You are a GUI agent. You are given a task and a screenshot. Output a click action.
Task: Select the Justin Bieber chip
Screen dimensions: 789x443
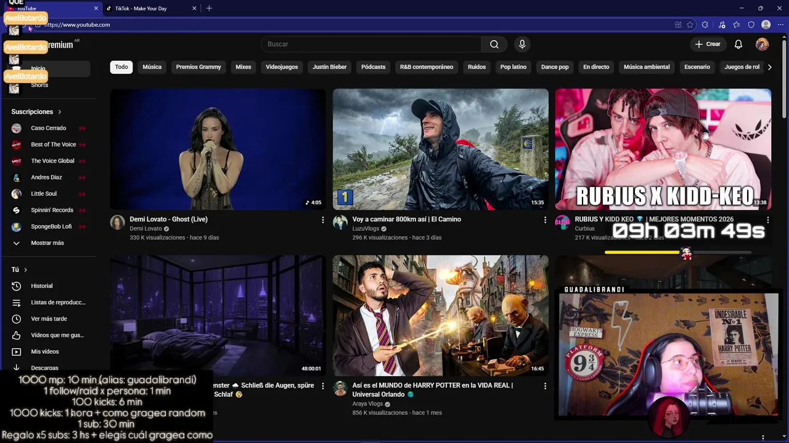(x=330, y=67)
